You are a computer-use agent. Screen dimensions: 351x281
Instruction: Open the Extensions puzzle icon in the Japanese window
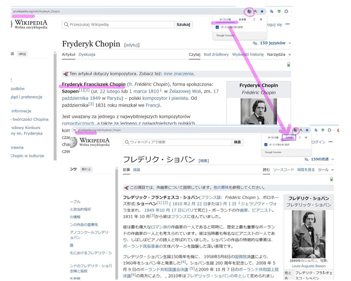click(x=329, y=130)
